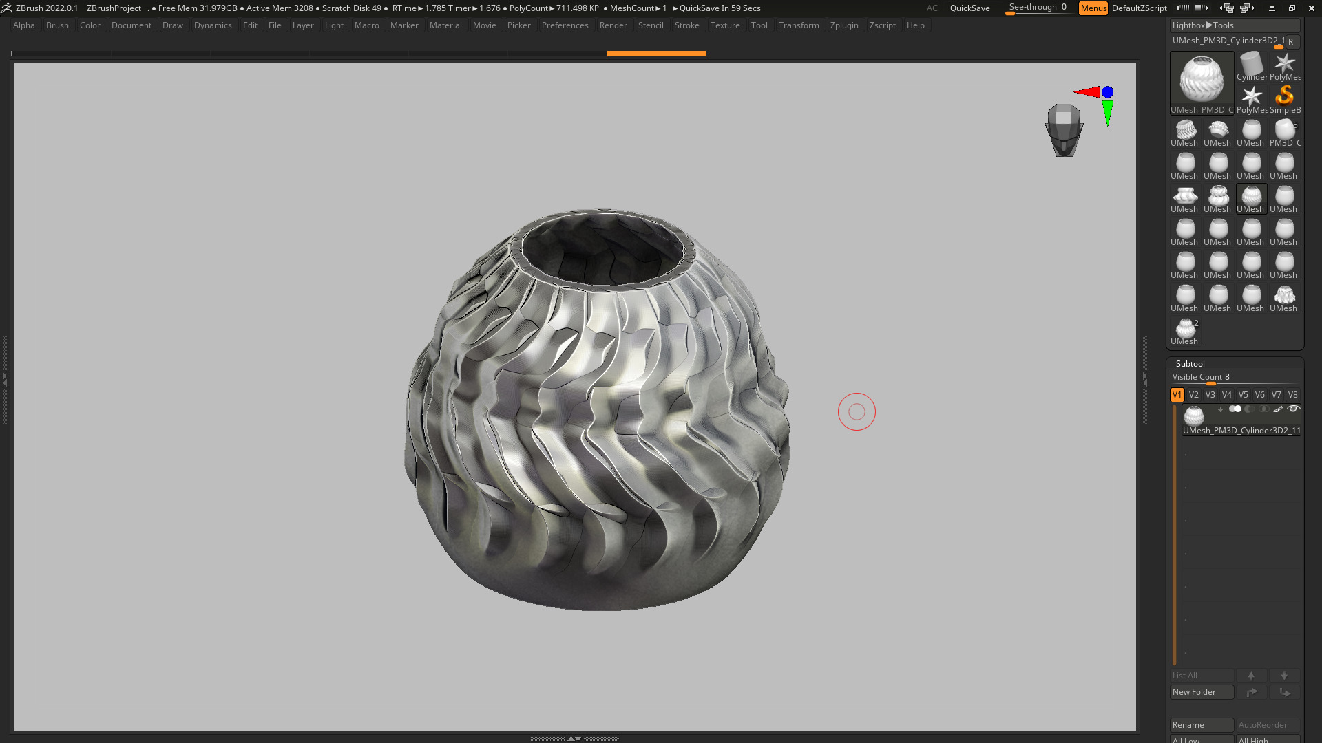Open the Zplugin menu

tap(844, 25)
